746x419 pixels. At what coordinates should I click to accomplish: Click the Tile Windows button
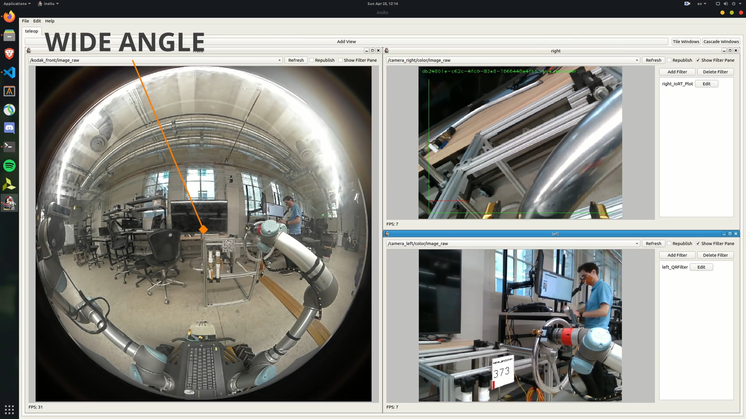pos(686,42)
